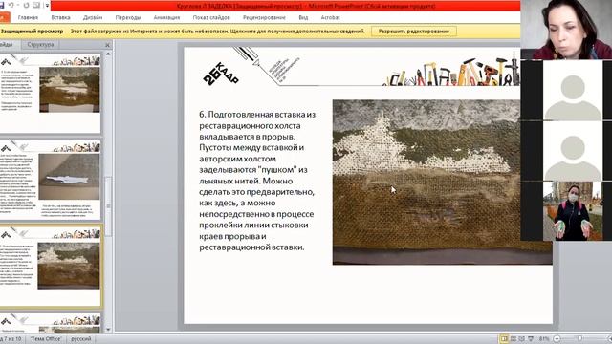Open the Вид ribbon tab
Screen dimensions: 612x344
coord(303,17)
